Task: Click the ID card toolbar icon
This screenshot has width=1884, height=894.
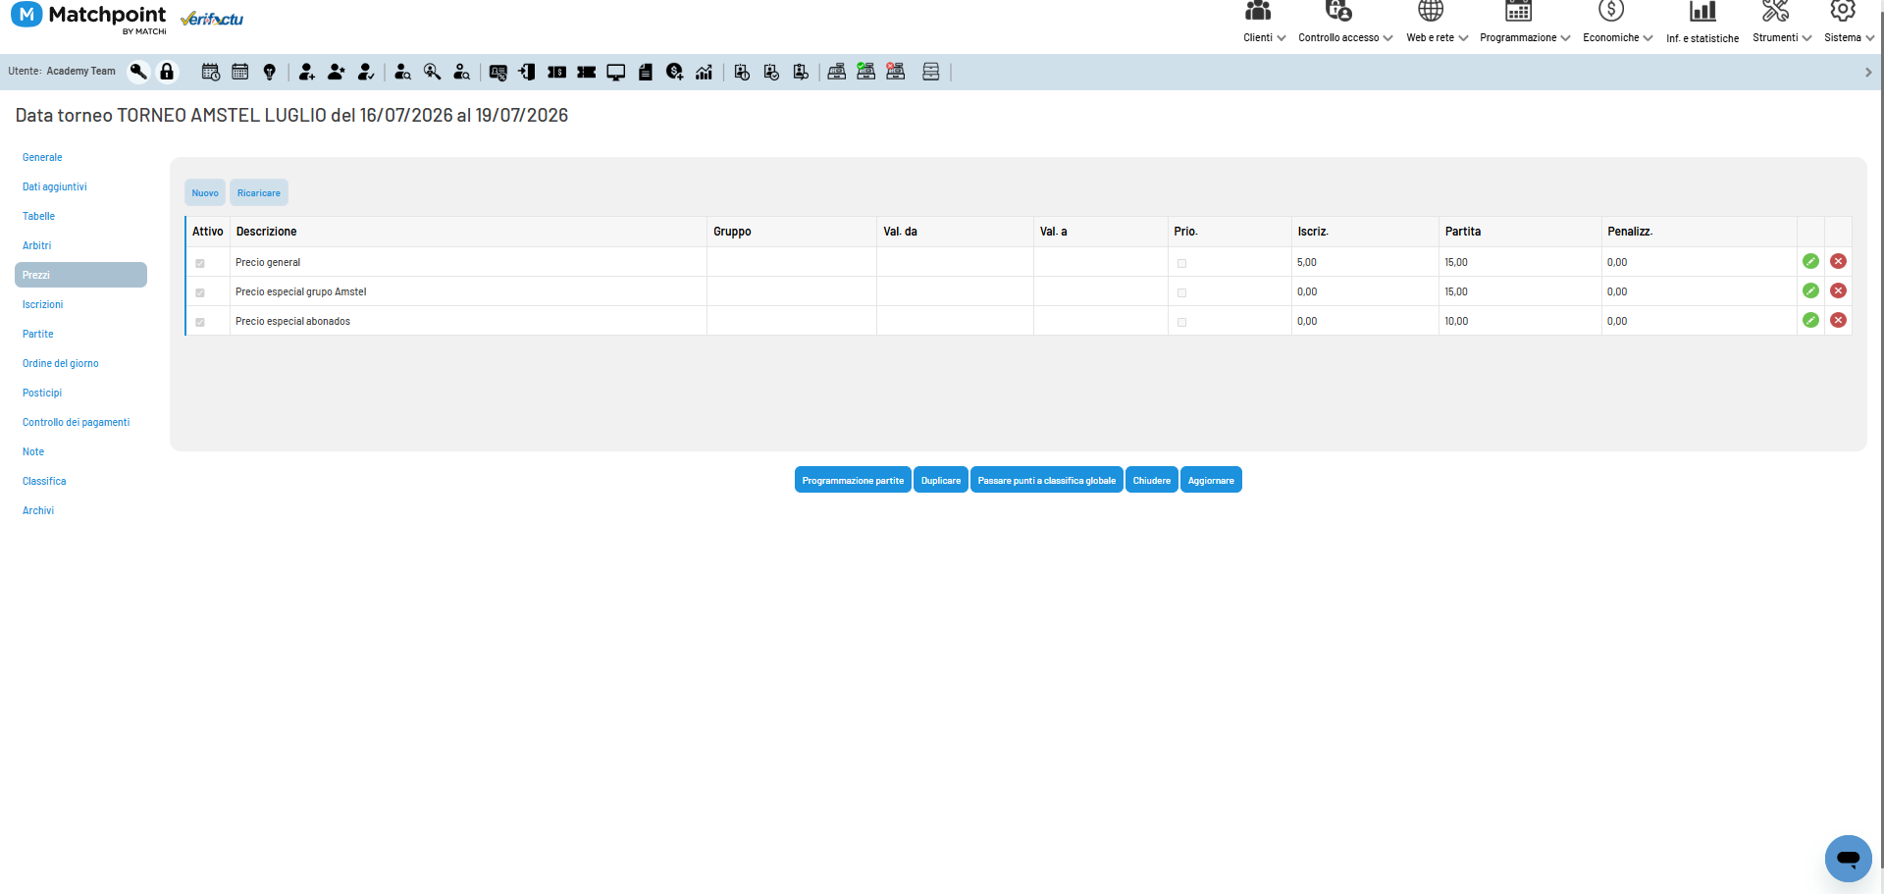Action: (x=498, y=72)
